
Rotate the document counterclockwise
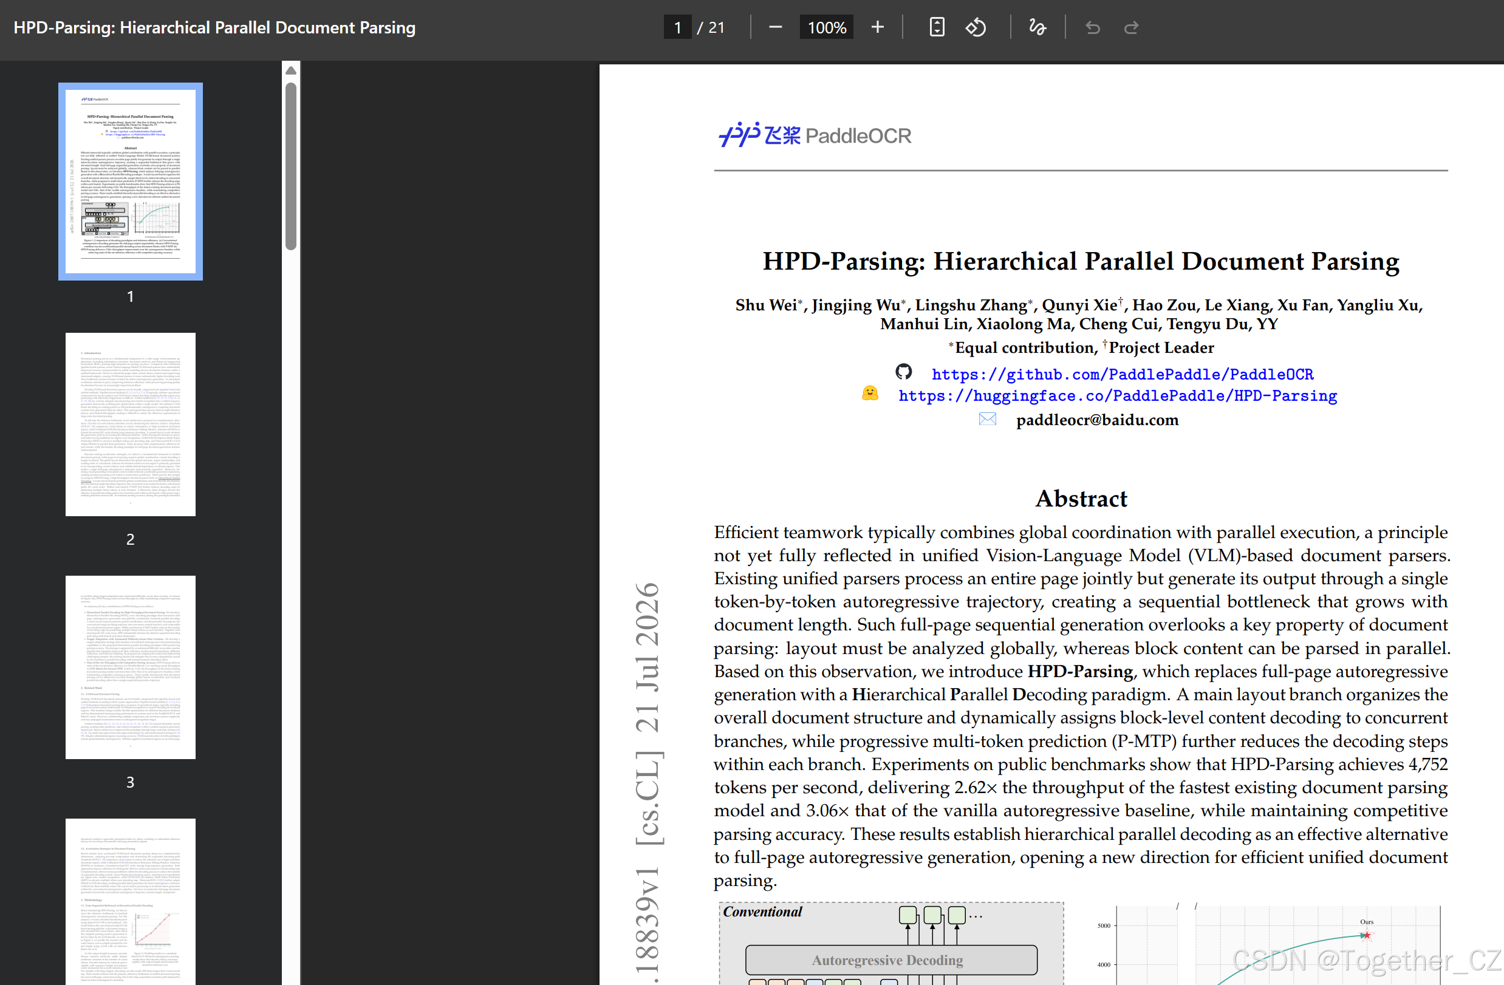click(975, 27)
